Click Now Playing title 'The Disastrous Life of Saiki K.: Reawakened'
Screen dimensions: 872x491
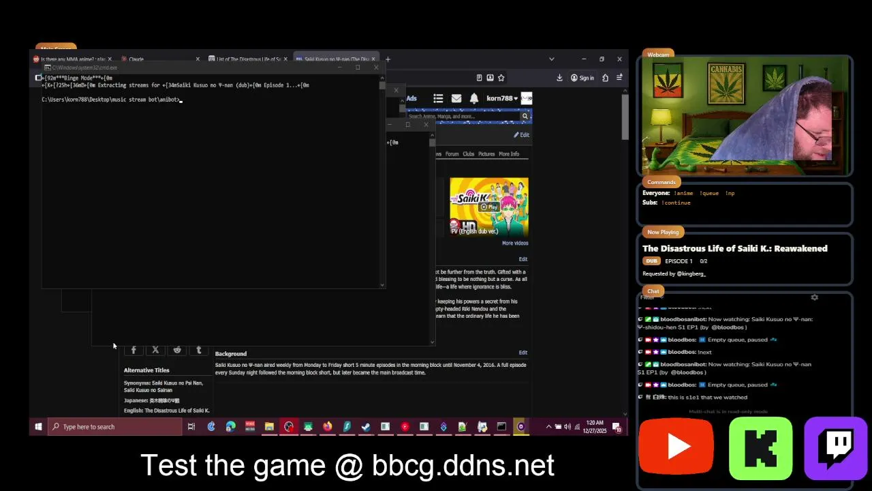click(x=735, y=248)
